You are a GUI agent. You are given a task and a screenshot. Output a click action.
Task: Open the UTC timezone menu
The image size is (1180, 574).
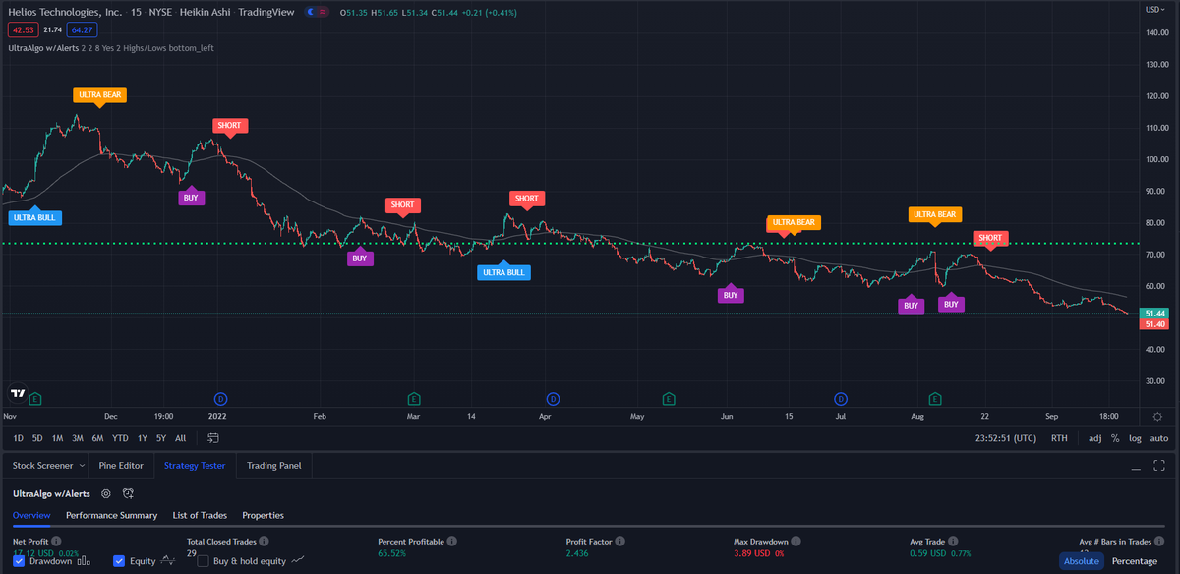tap(1005, 438)
